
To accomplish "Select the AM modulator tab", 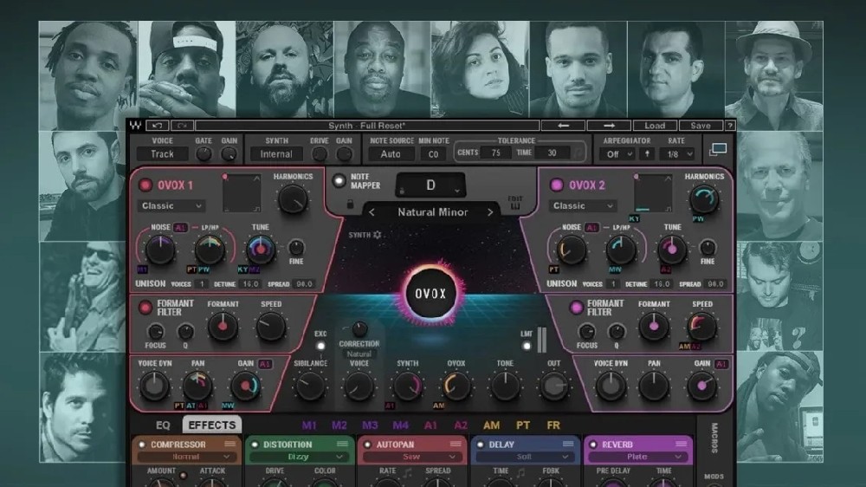I will pyautogui.click(x=492, y=425).
